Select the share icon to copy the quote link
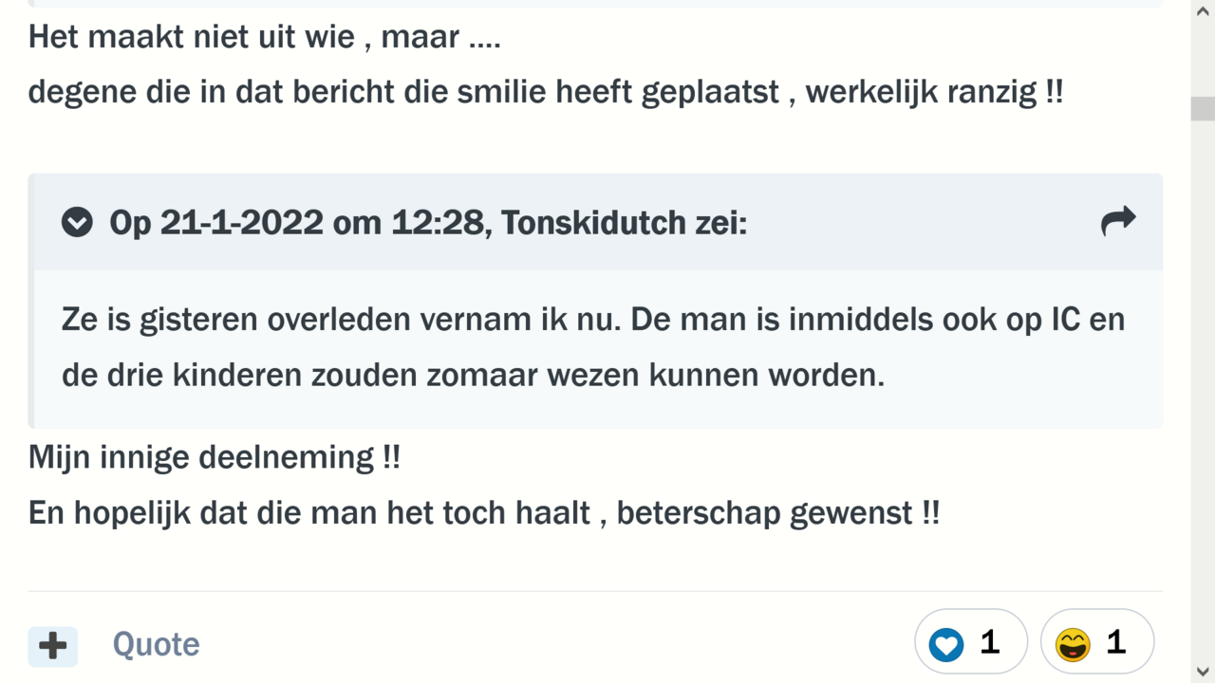The width and height of the screenshot is (1215, 683). pos(1118,221)
